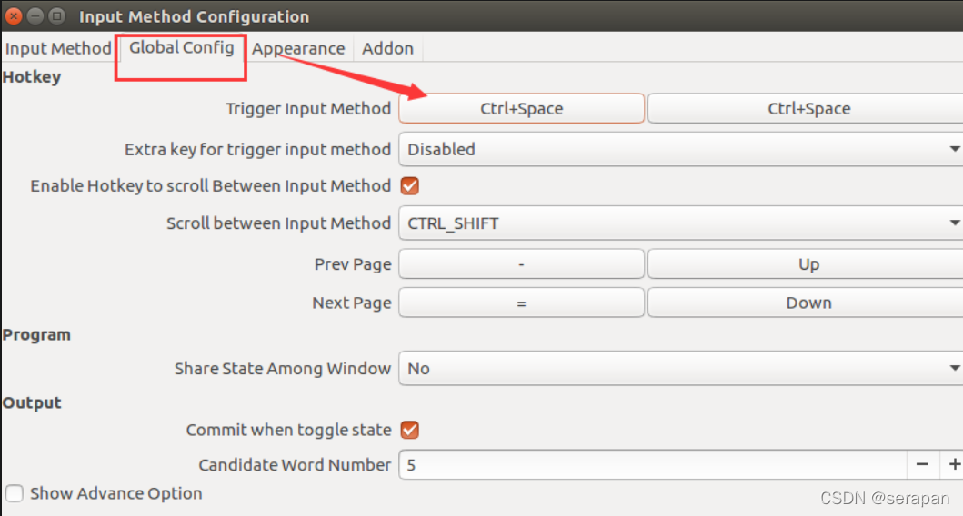Click second Ctrl+Space trigger hotkey button

point(806,109)
